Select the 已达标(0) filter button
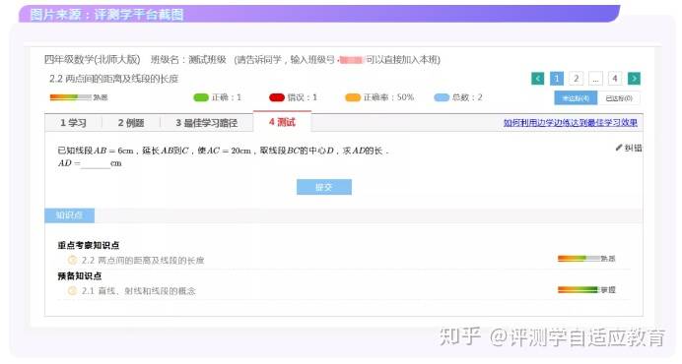The width and height of the screenshot is (682, 364). (619, 98)
